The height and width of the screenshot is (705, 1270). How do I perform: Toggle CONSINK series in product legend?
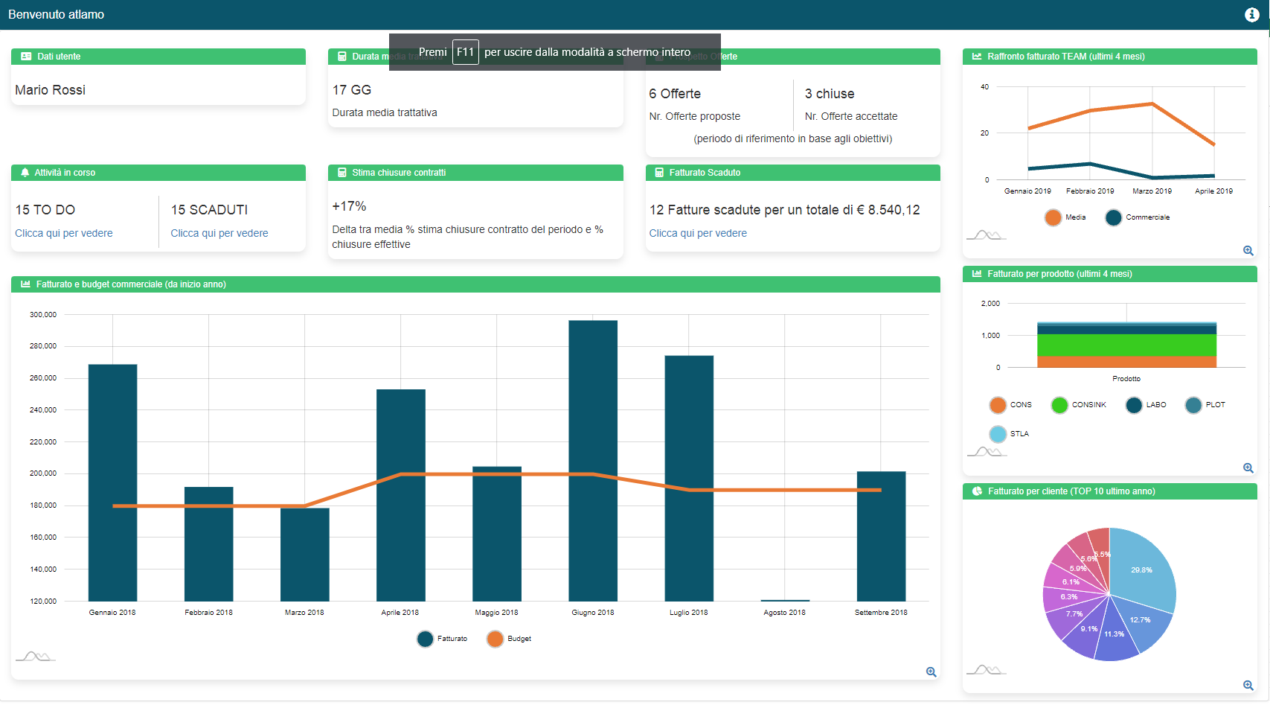pyautogui.click(x=1079, y=405)
